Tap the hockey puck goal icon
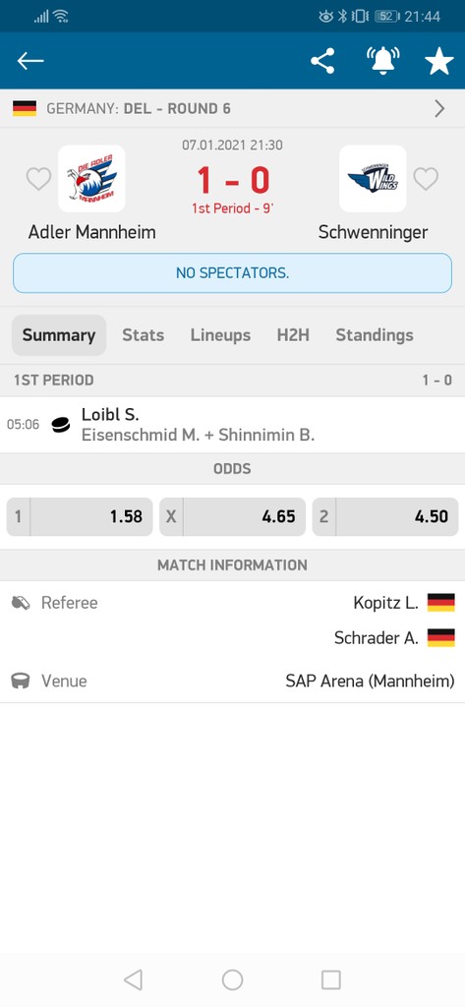 click(61, 425)
